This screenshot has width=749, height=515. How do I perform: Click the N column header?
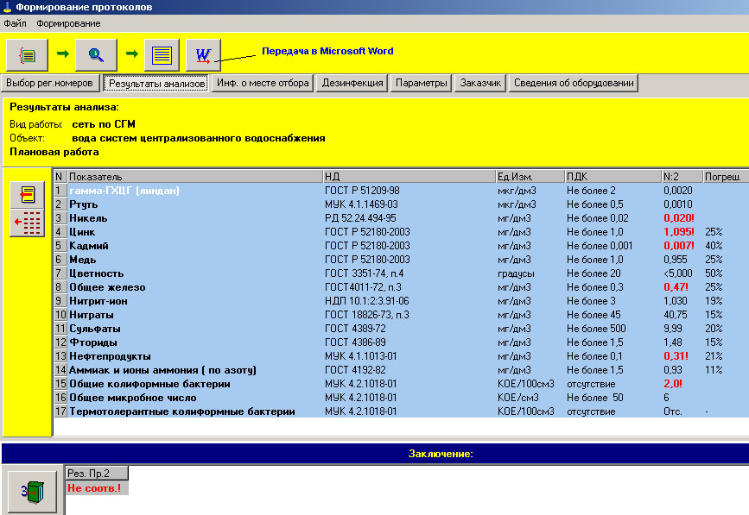(60, 177)
